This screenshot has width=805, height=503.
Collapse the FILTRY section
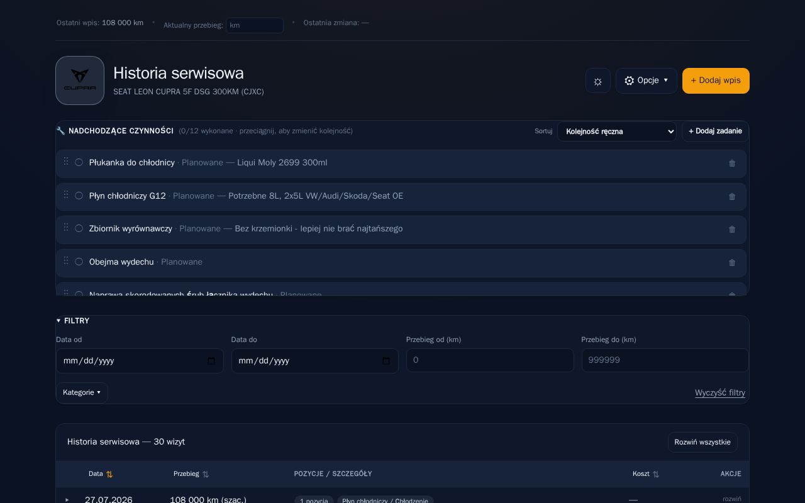tap(73, 321)
